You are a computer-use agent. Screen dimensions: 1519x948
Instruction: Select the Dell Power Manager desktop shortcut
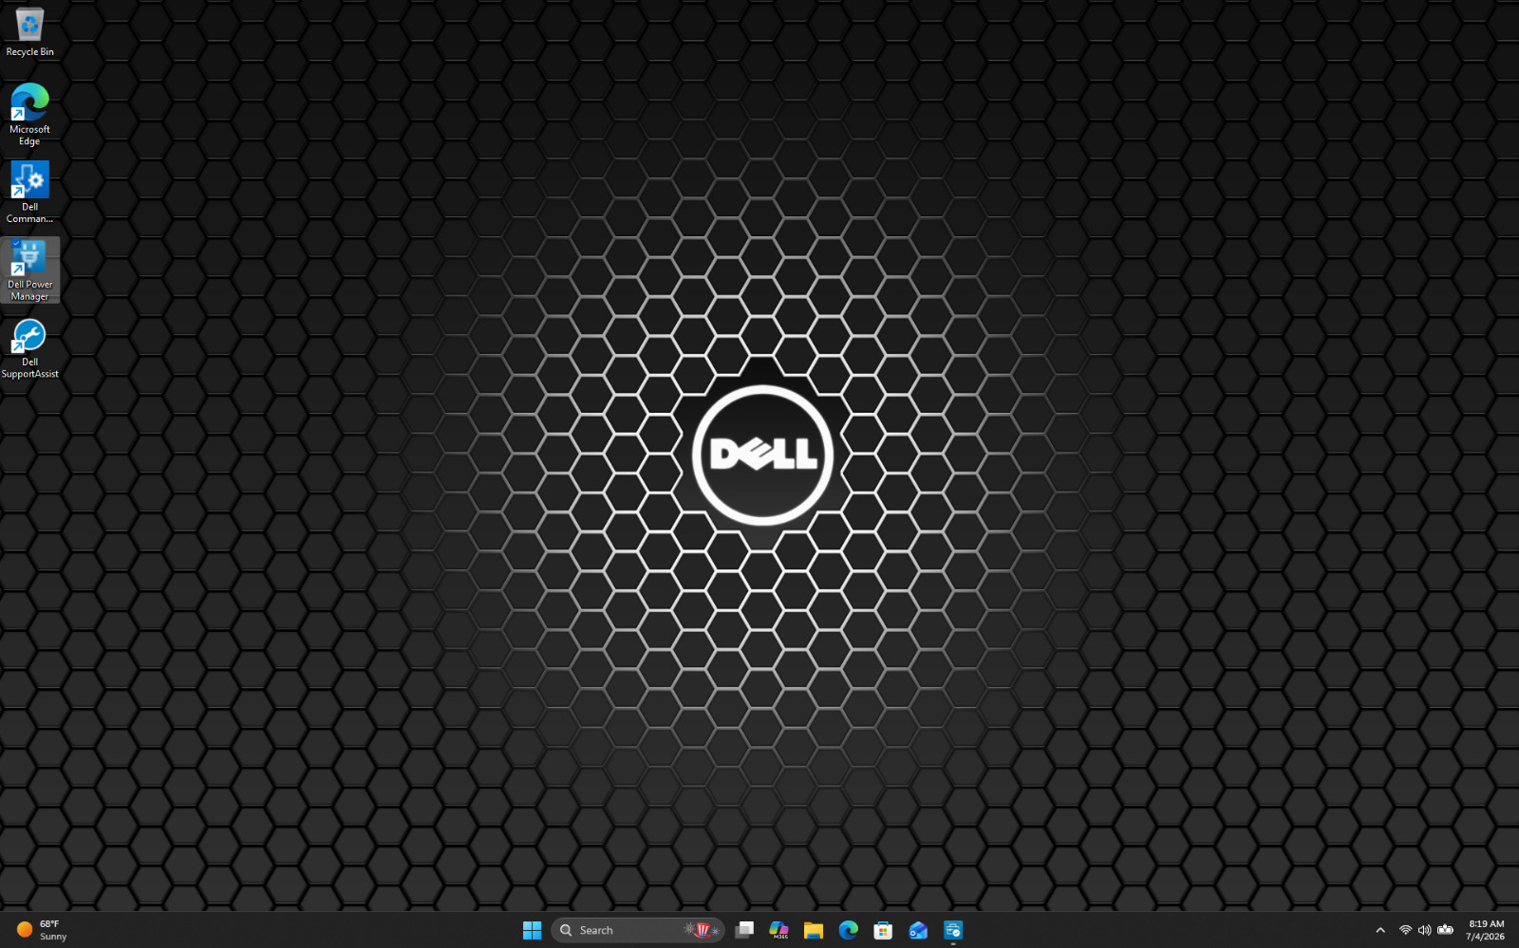pos(29,270)
